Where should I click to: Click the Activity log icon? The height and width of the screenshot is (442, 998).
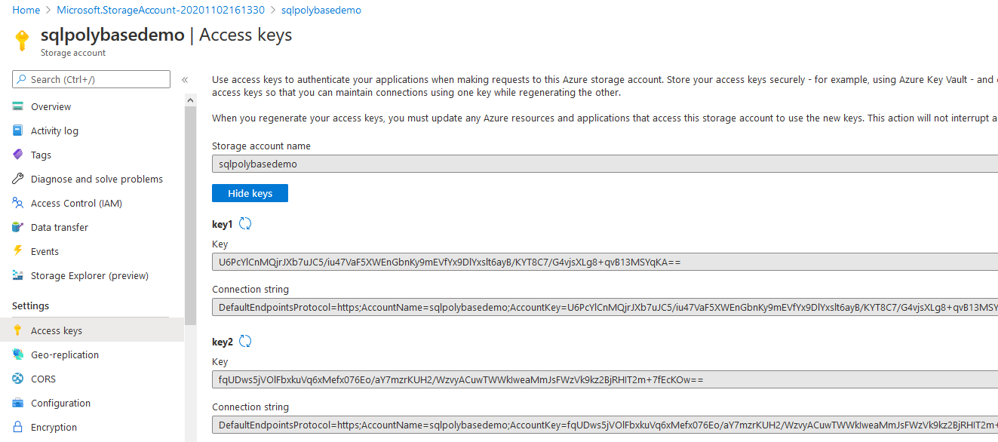(x=18, y=130)
